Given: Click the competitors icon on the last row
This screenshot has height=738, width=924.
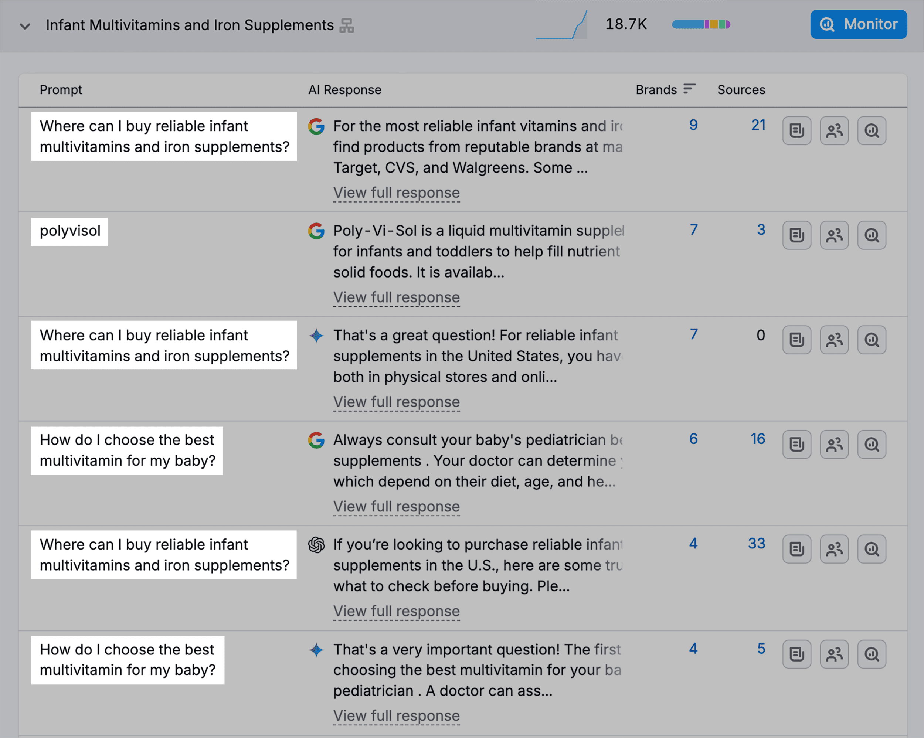Looking at the screenshot, I should click(x=834, y=654).
